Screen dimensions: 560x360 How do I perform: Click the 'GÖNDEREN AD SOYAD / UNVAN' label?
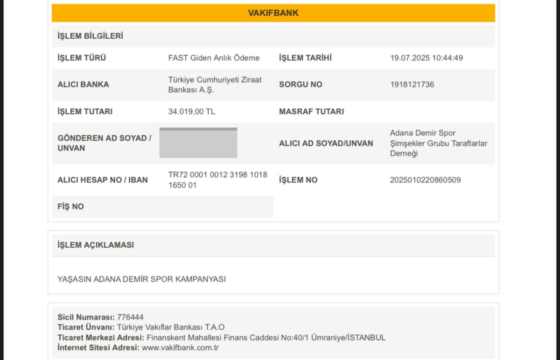[104, 143]
